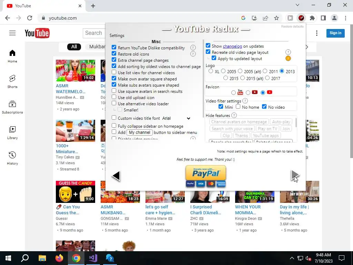This screenshot has height=265, width=353.
Task: Open History in YouTube sidebar
Action: point(12,158)
